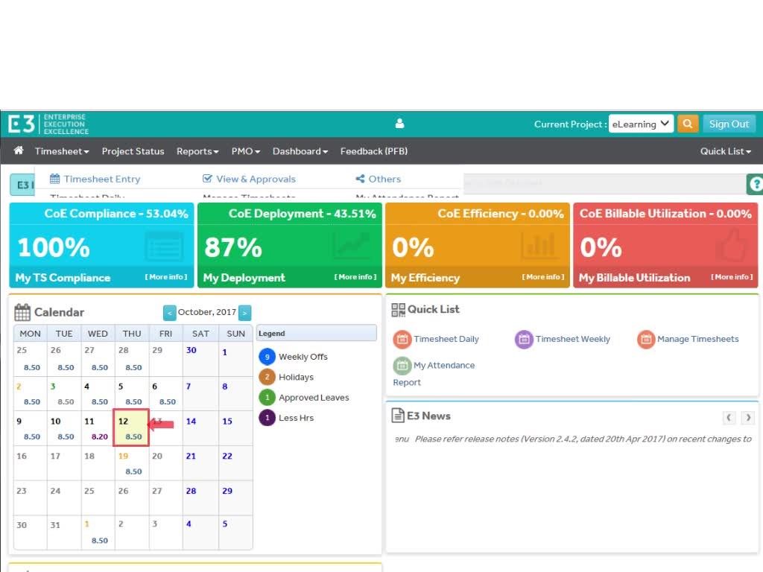This screenshot has width=763, height=572.
Task: Expand the Quick List dropdown menu
Action: click(x=725, y=151)
